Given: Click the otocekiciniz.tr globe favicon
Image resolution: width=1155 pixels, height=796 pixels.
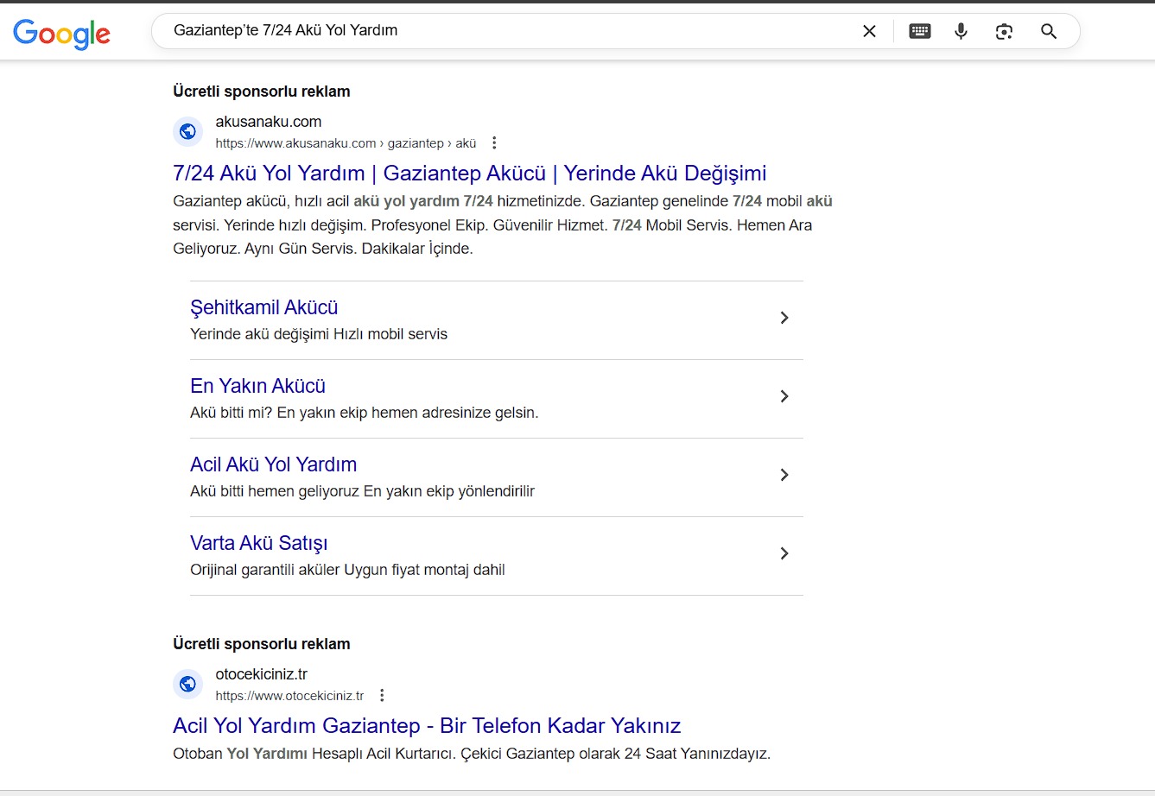Looking at the screenshot, I should tap(187, 685).
